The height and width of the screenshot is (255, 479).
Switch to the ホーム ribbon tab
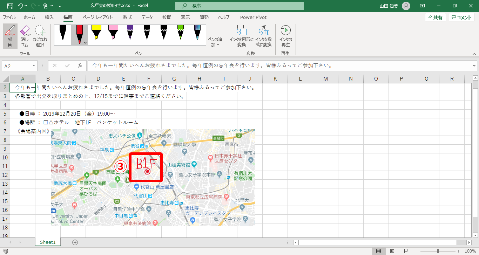(x=29, y=17)
